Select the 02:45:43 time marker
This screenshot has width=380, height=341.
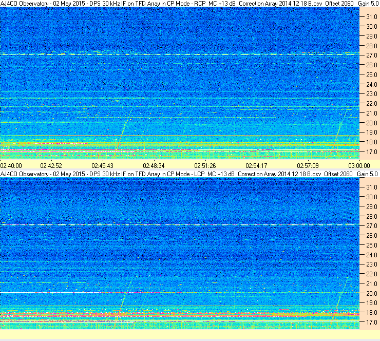tap(103, 166)
